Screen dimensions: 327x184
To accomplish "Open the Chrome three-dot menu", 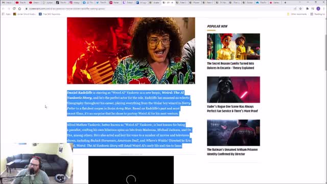I will pos(324,9).
